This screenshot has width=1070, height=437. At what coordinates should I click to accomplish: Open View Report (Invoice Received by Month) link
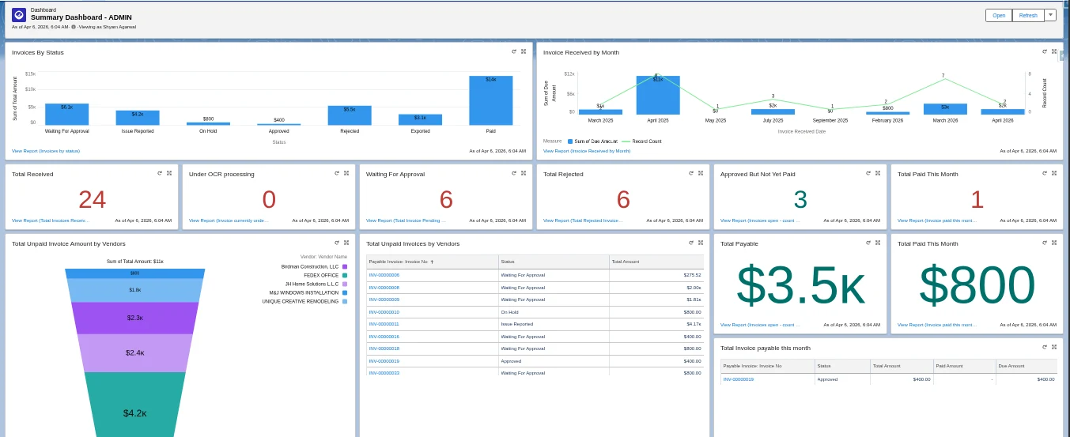(x=587, y=150)
